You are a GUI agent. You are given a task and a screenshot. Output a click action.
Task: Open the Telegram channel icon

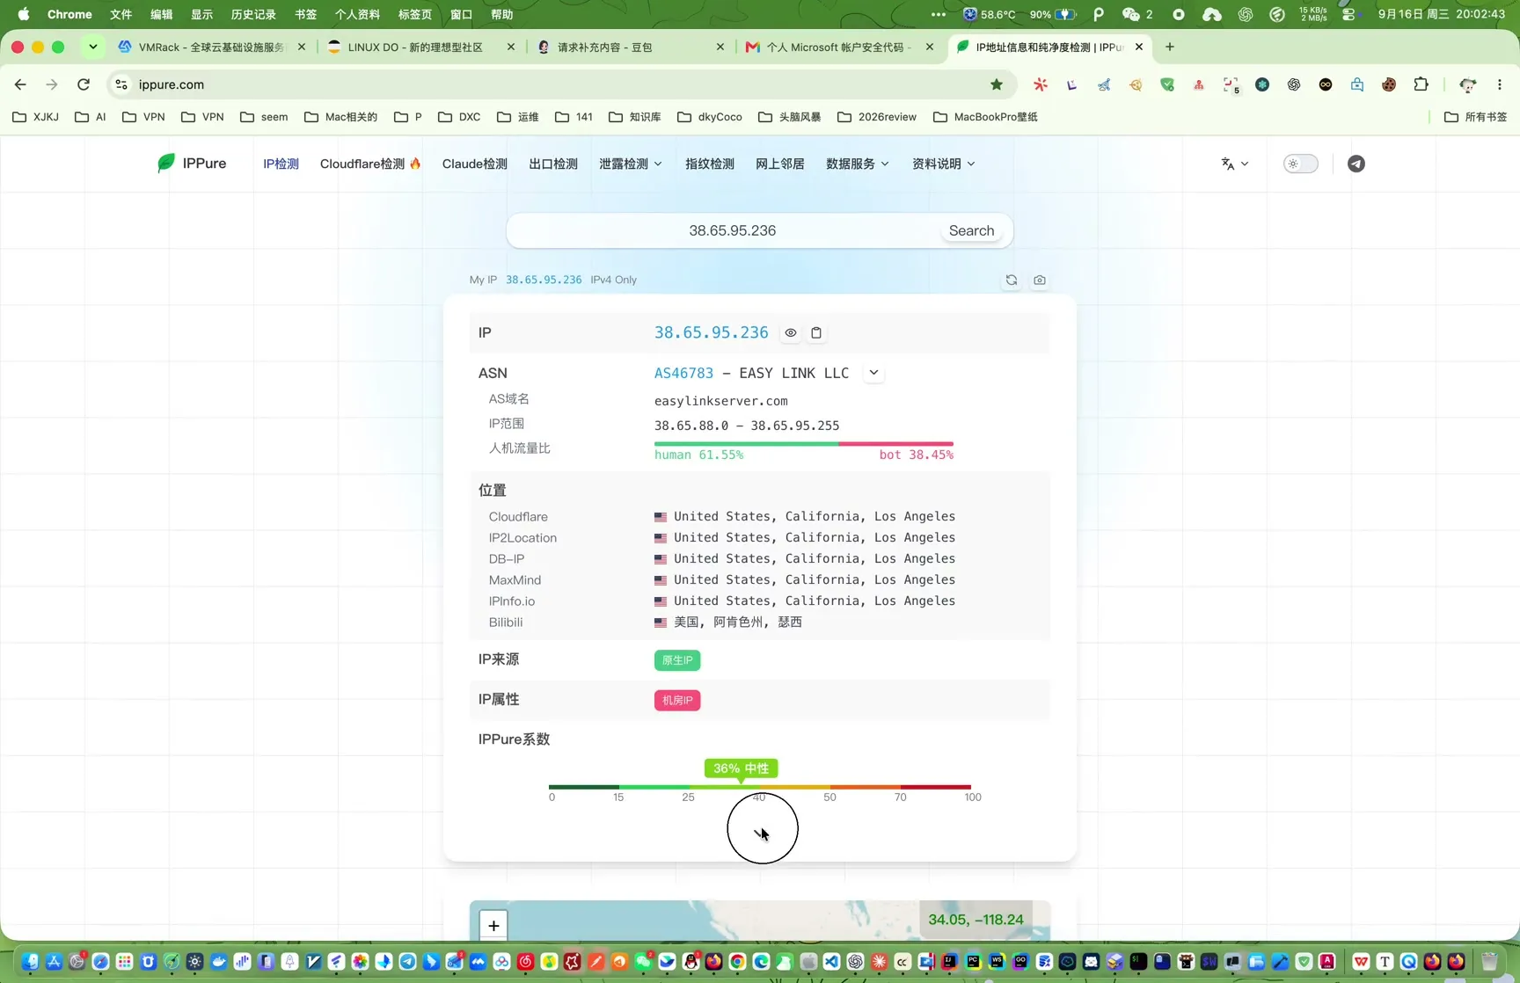pyautogui.click(x=1356, y=164)
